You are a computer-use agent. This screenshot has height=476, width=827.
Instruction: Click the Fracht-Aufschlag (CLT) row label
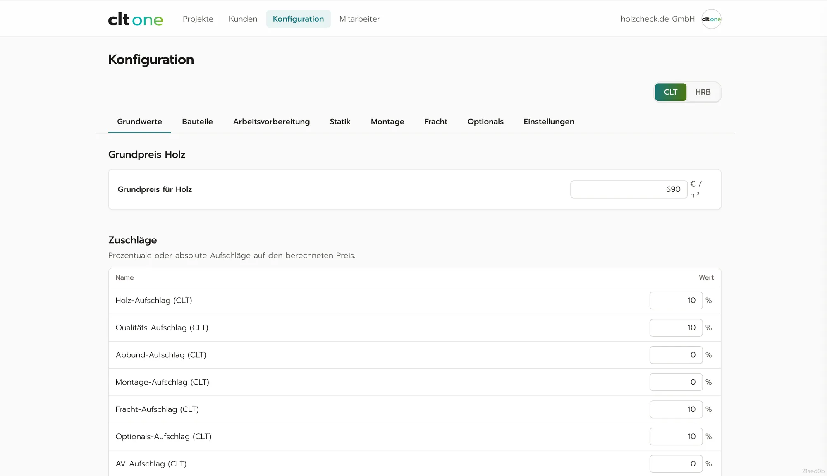(157, 410)
